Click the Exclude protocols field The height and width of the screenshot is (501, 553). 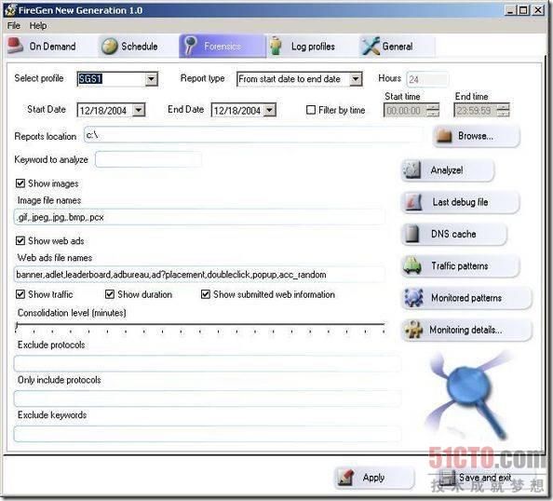(208, 363)
